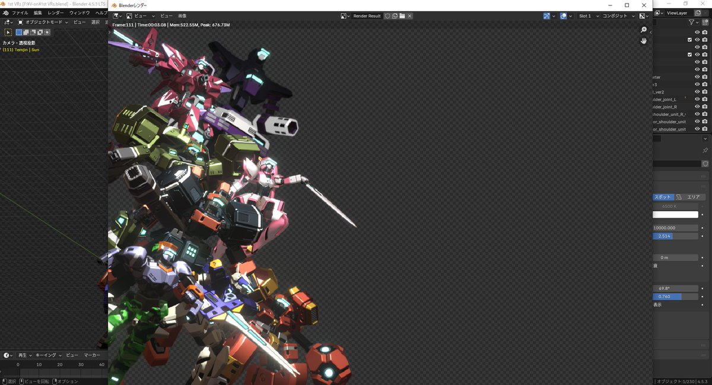Click the 0 m radius field
The height and width of the screenshot is (385, 712).
(675, 257)
